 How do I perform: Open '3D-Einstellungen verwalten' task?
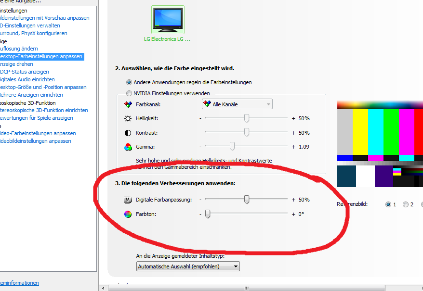[30, 25]
